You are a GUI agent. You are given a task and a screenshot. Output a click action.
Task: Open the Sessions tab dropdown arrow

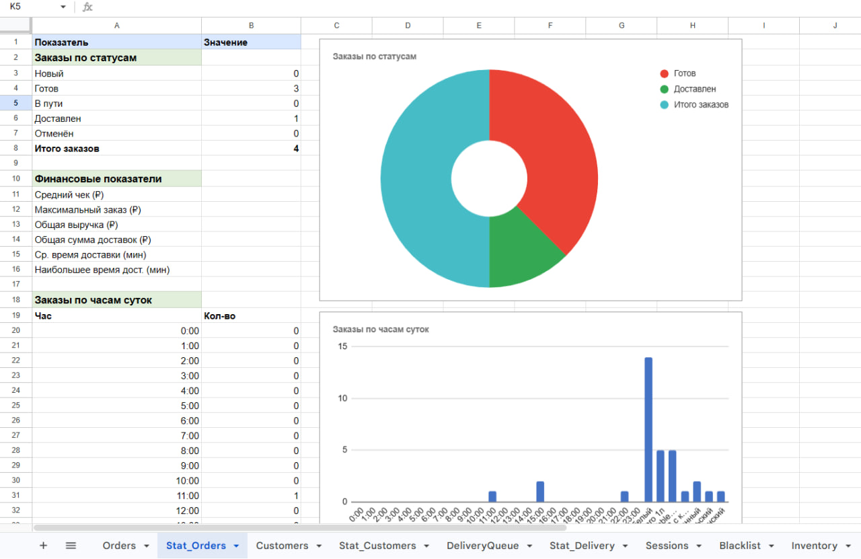pyautogui.click(x=699, y=546)
